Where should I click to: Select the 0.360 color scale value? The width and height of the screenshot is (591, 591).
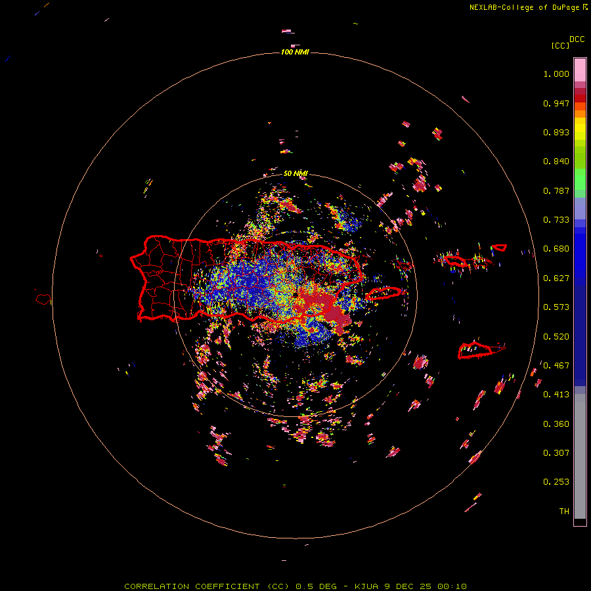click(x=556, y=424)
